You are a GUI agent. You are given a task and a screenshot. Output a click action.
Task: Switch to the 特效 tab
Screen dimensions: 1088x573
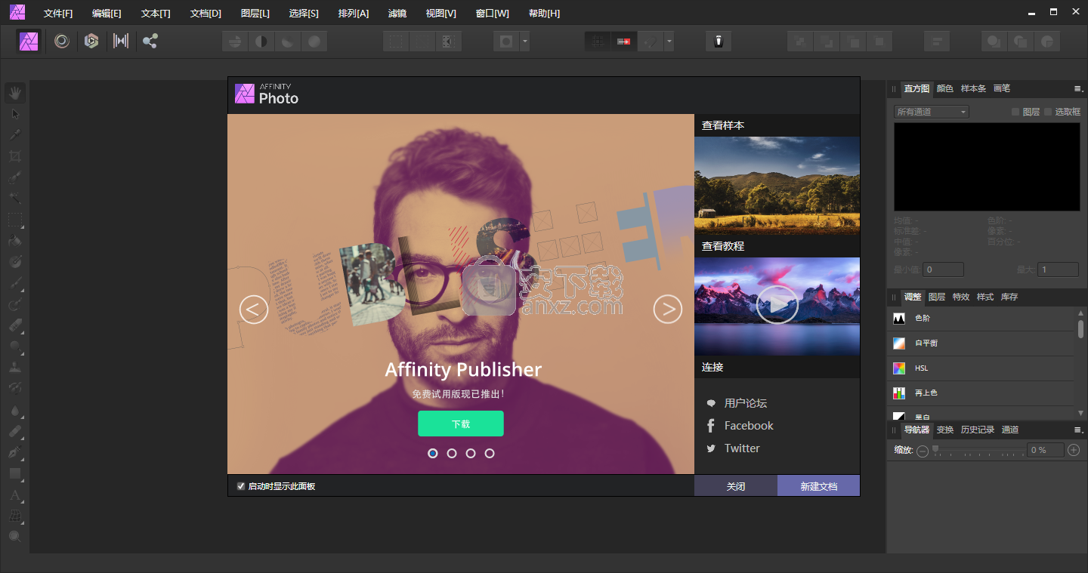tap(961, 297)
